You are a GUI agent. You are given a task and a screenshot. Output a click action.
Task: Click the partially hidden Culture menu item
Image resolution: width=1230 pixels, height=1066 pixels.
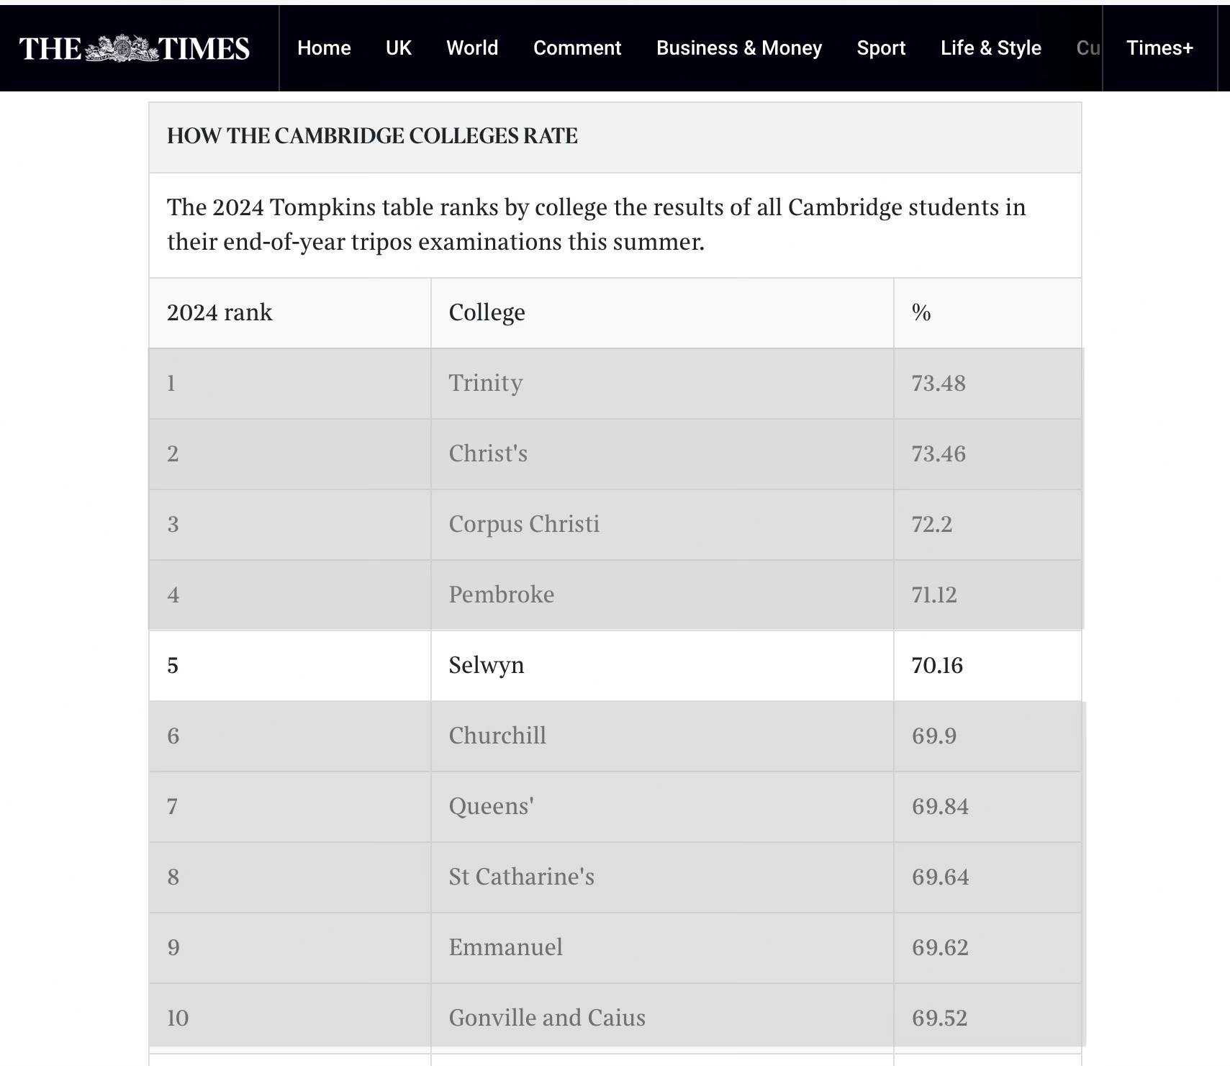[x=1088, y=48]
